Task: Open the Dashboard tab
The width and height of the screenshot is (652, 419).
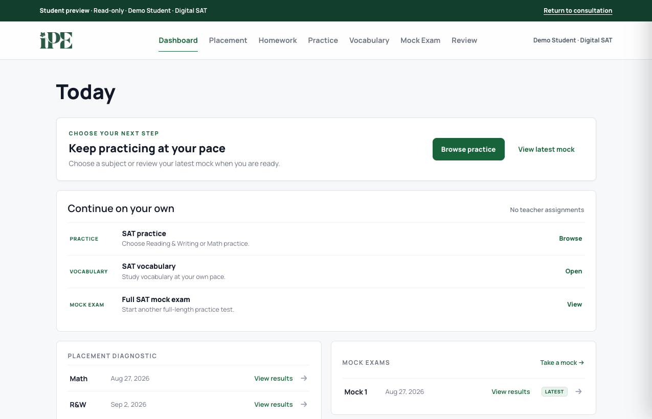Action: click(x=178, y=40)
